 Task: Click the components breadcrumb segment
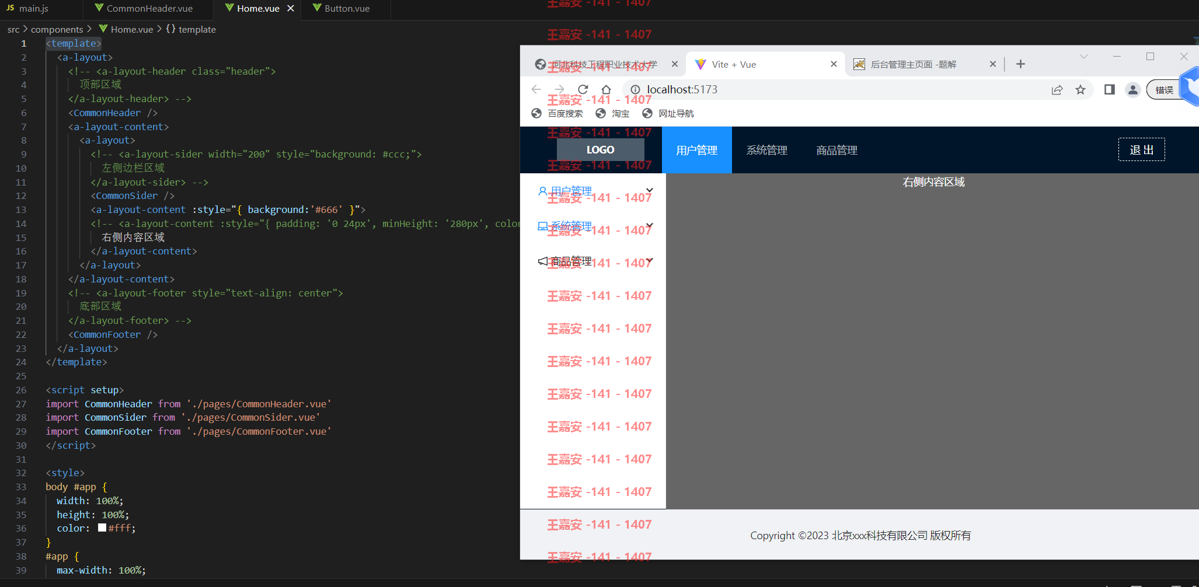pos(57,29)
